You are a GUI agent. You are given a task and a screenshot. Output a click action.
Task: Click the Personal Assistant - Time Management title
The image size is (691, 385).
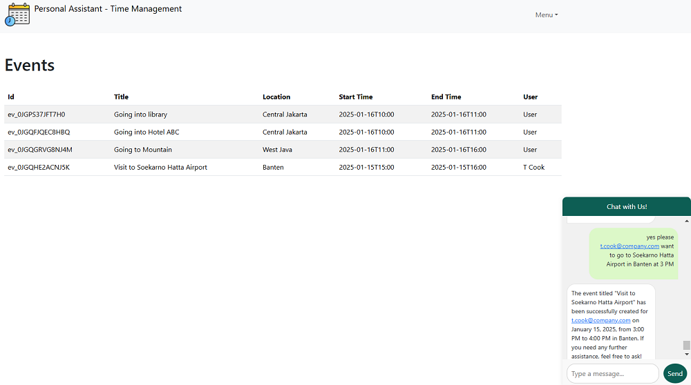point(108,9)
